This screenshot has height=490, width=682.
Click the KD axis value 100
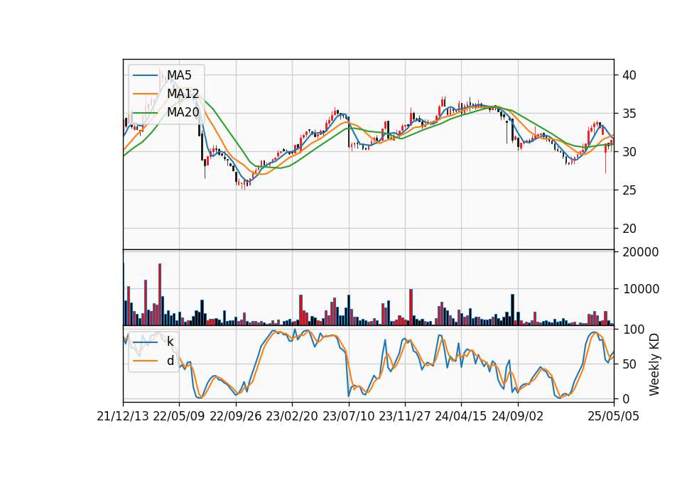click(633, 330)
